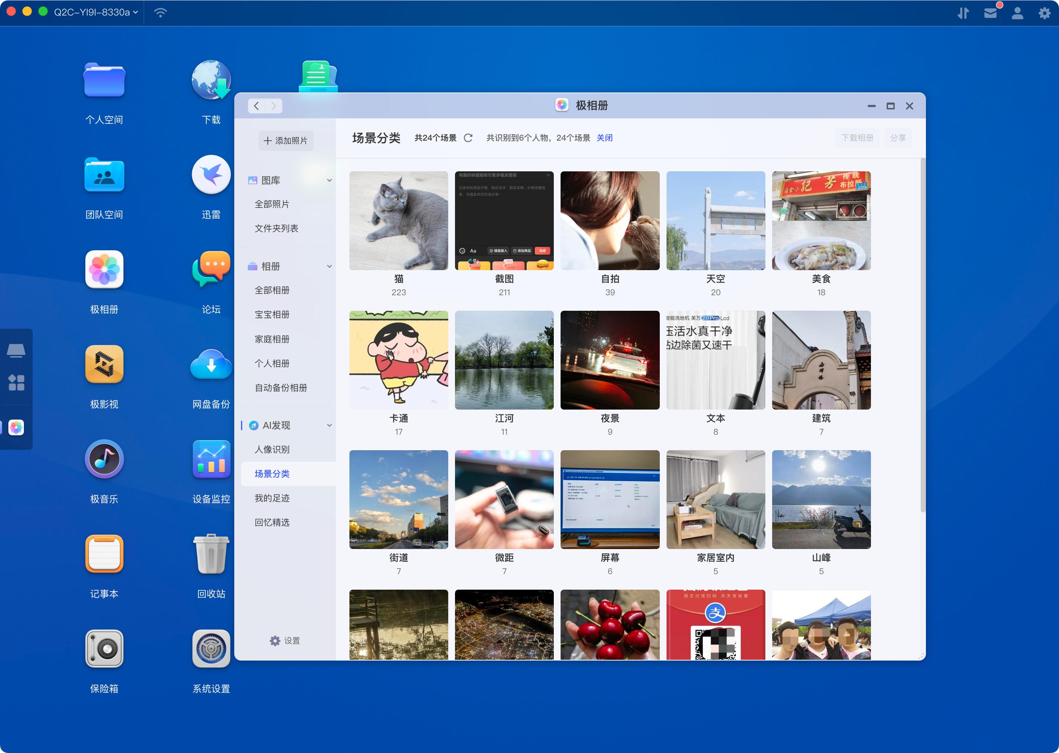Open 设备监控 monitoring app icon
The image size is (1059, 753).
click(211, 459)
